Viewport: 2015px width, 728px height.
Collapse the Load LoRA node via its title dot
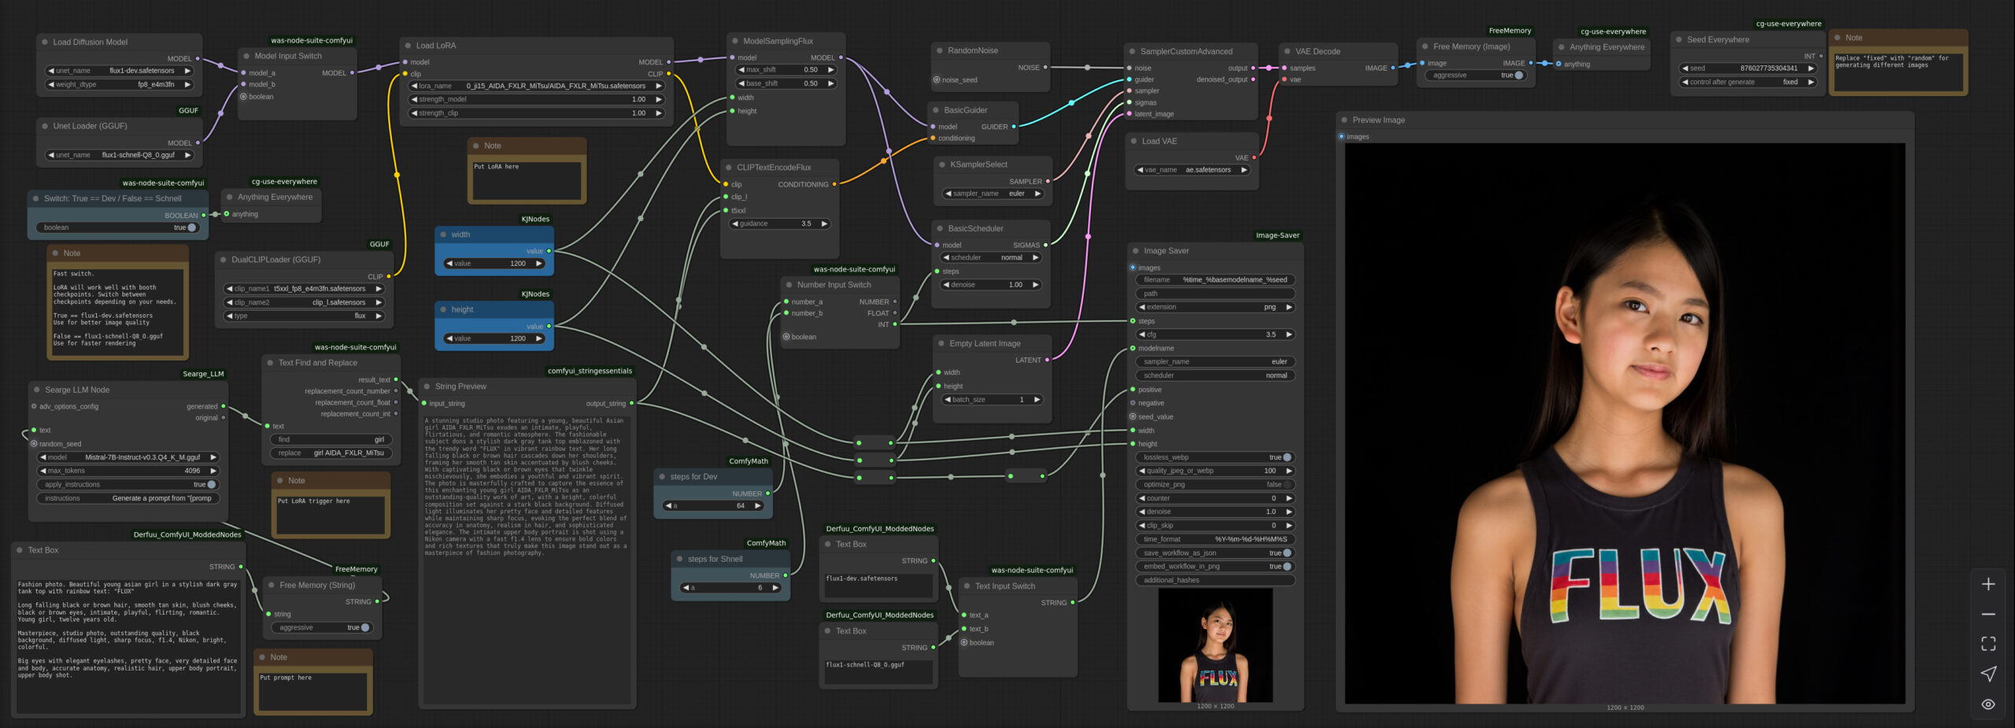pos(408,46)
